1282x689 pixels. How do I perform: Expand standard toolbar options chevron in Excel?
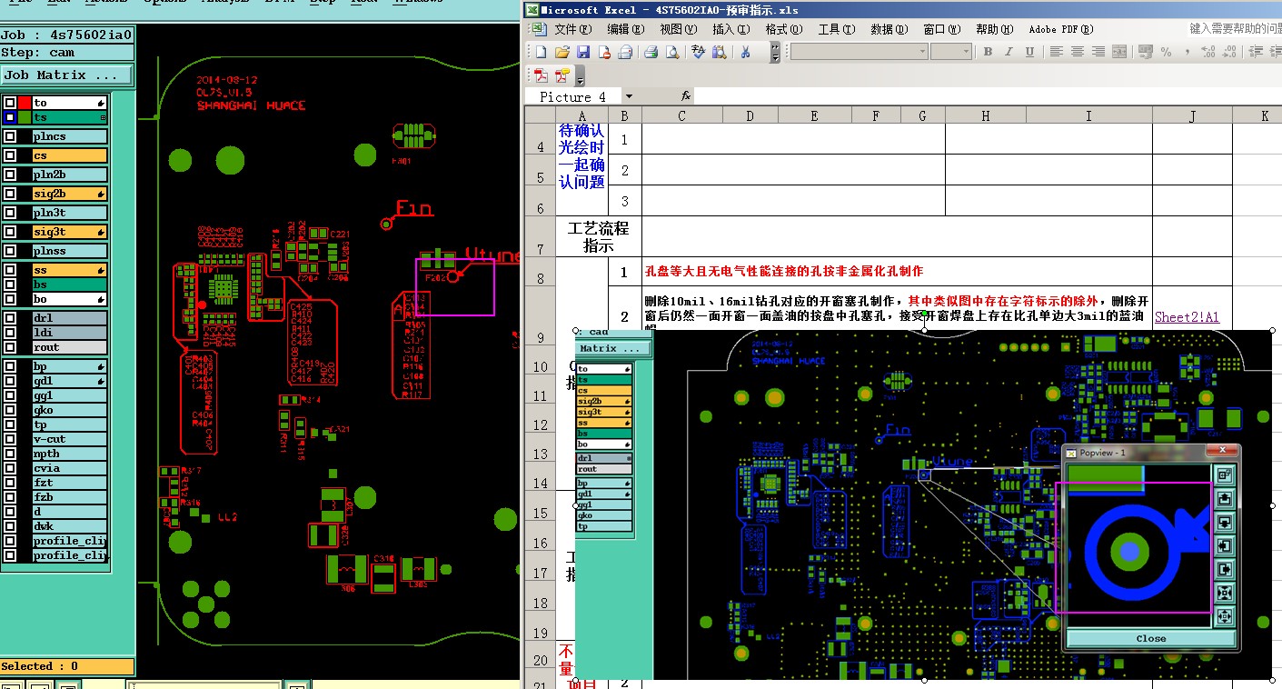(775, 52)
